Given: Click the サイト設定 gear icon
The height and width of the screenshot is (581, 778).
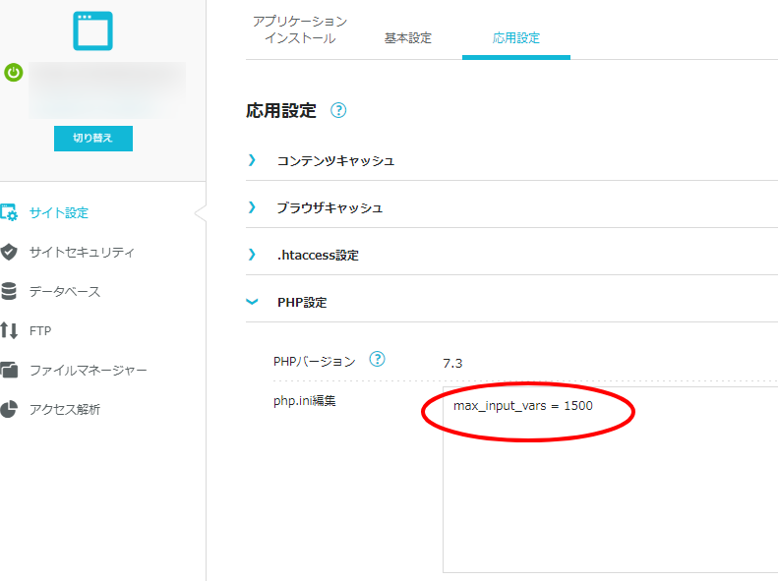Looking at the screenshot, I should tap(9, 212).
